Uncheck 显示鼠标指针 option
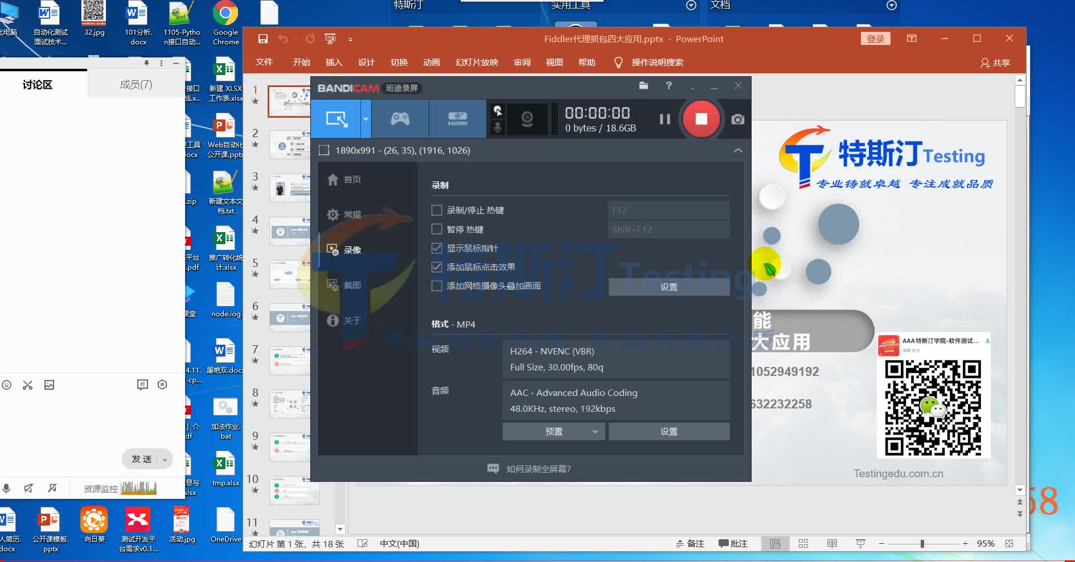This screenshot has width=1075, height=562. coord(437,248)
